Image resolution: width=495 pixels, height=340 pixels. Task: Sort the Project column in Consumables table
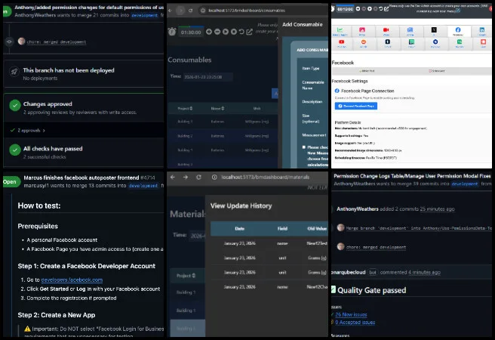click(186, 108)
